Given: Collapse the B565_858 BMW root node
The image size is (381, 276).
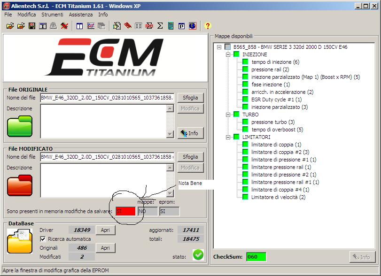Looking at the screenshot, I should pos(219,47).
